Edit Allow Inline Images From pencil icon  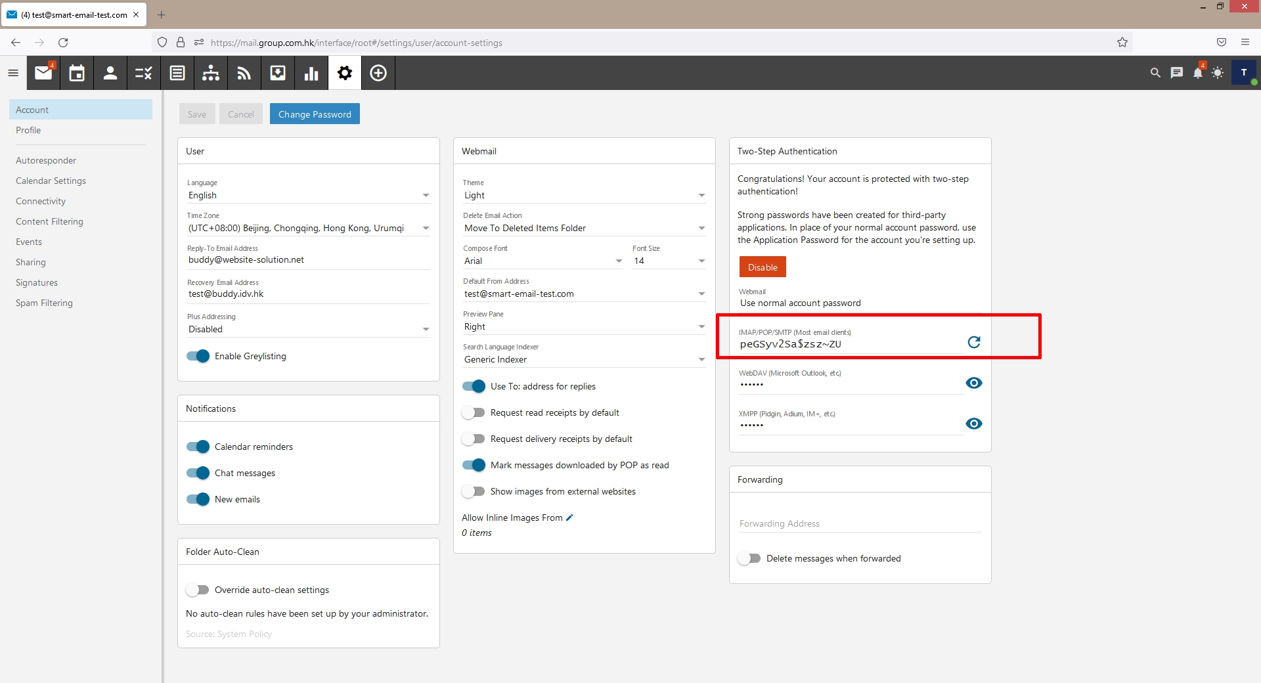coord(569,518)
